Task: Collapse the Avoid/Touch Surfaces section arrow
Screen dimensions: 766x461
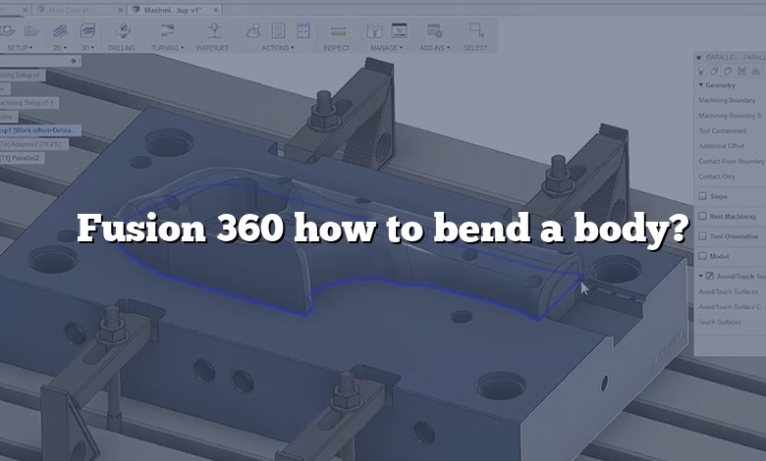Action: click(x=701, y=277)
